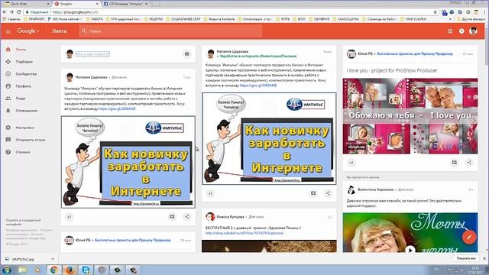Reload the page with refresh icon
Screen dimensions: 489x275
pyautogui.click(x=18, y=12)
